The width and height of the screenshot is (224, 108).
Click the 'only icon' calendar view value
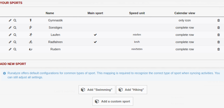pos(185,20)
